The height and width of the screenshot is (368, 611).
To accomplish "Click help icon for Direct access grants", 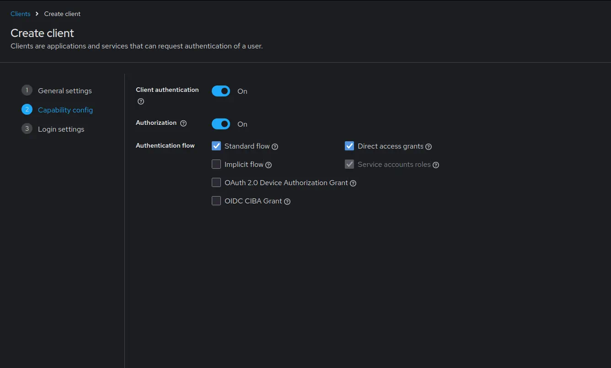I will point(429,147).
